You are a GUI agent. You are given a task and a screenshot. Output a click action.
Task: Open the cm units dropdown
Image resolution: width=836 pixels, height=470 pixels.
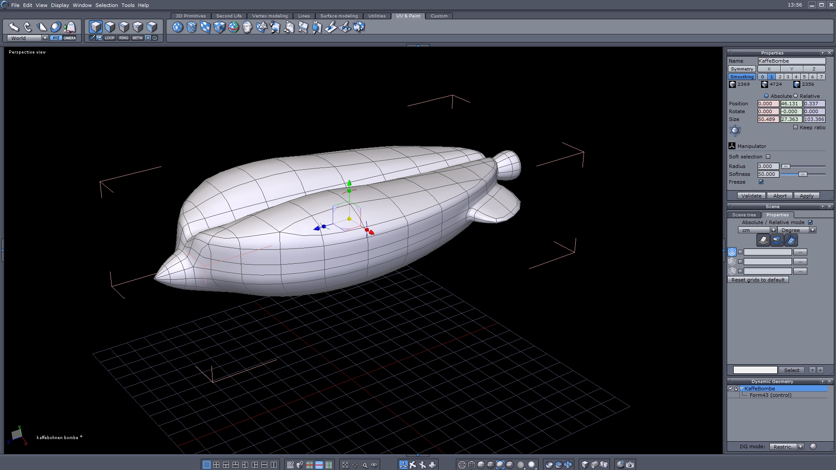tap(773, 230)
